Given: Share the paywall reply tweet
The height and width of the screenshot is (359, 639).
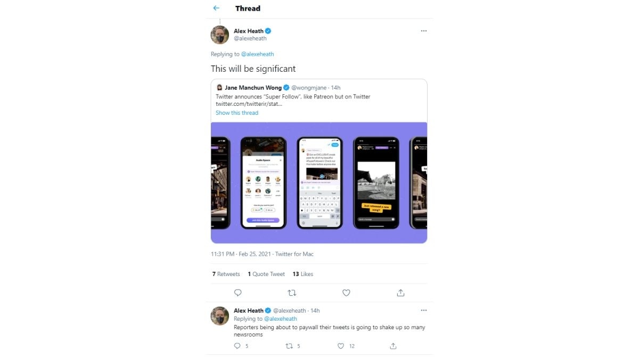Looking at the screenshot, I should coord(393,346).
